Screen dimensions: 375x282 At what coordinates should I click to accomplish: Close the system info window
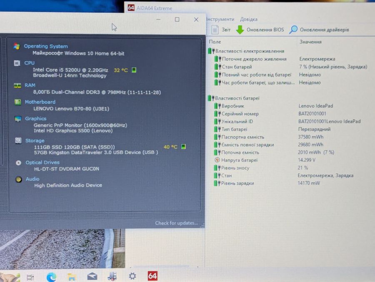pyautogui.click(x=196, y=20)
